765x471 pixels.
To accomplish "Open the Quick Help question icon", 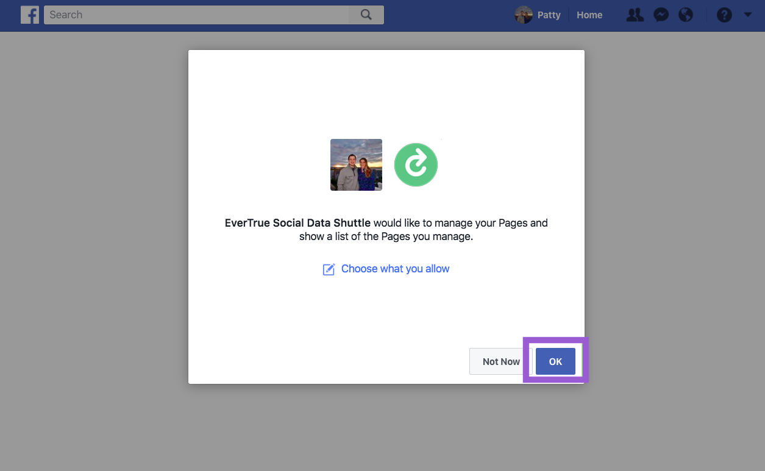I will click(x=724, y=15).
